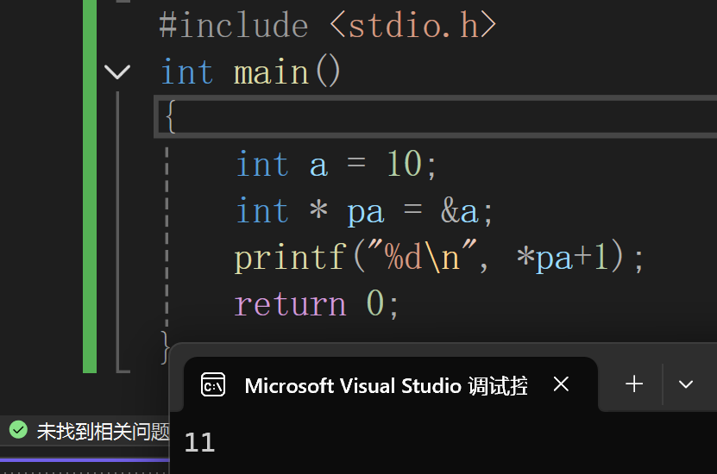
Task: Collapse the main() function fold arrow
Action: (117, 72)
